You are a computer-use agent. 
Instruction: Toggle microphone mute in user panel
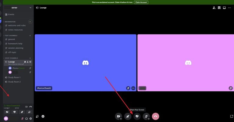(22, 119)
